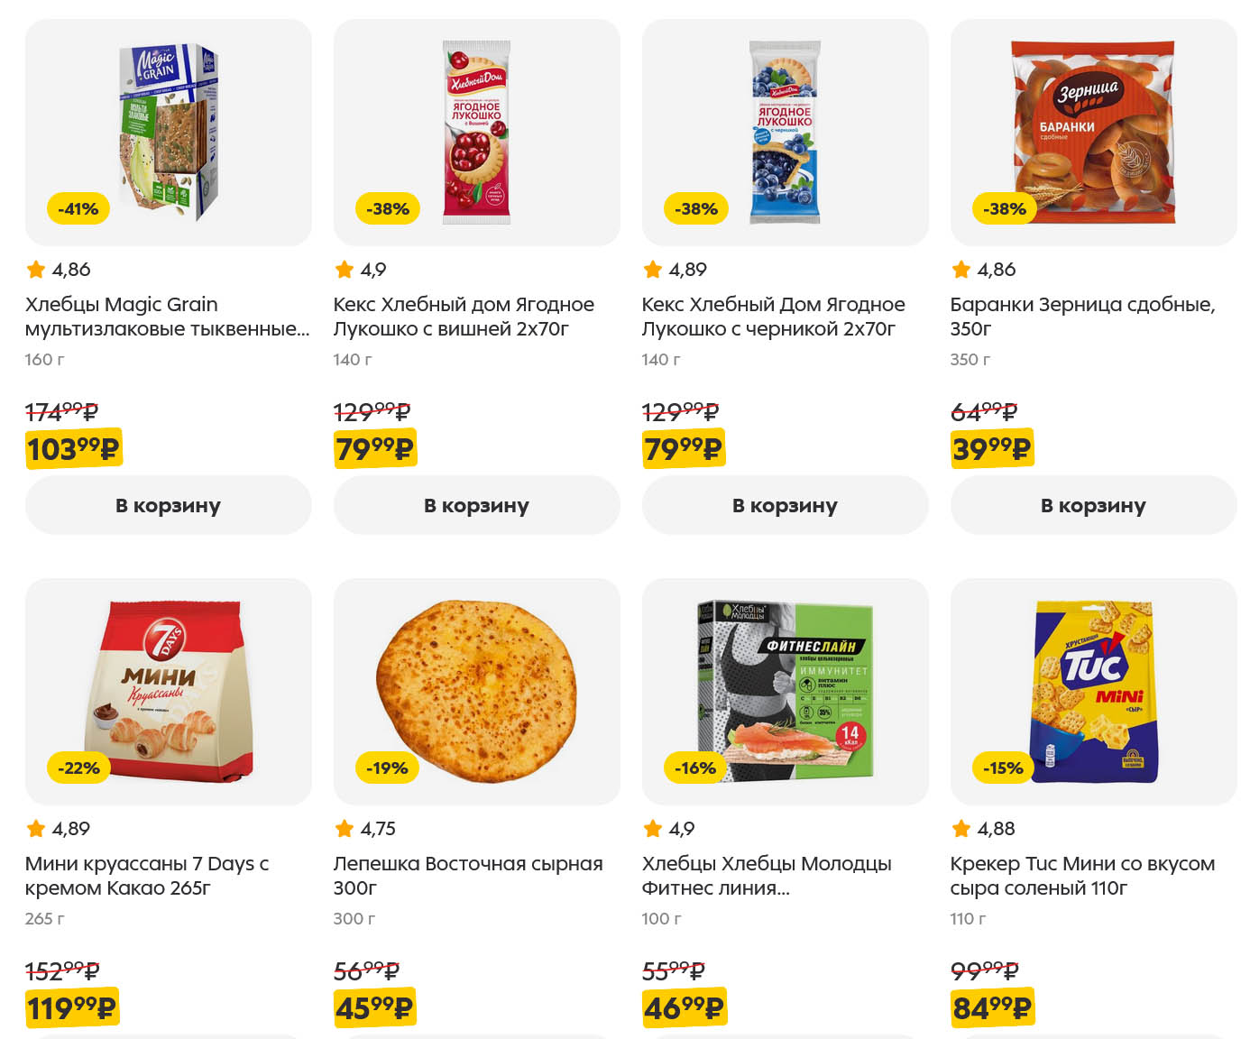
Task: Open the blueberry Ягодное Лукошко cupcake image
Action: [x=785, y=132]
